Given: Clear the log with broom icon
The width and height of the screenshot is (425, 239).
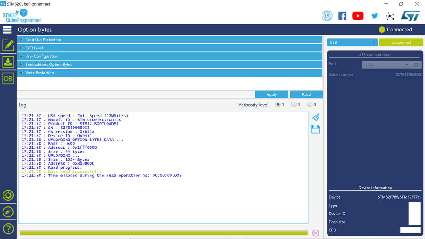Looking at the screenshot, I should click(316, 117).
